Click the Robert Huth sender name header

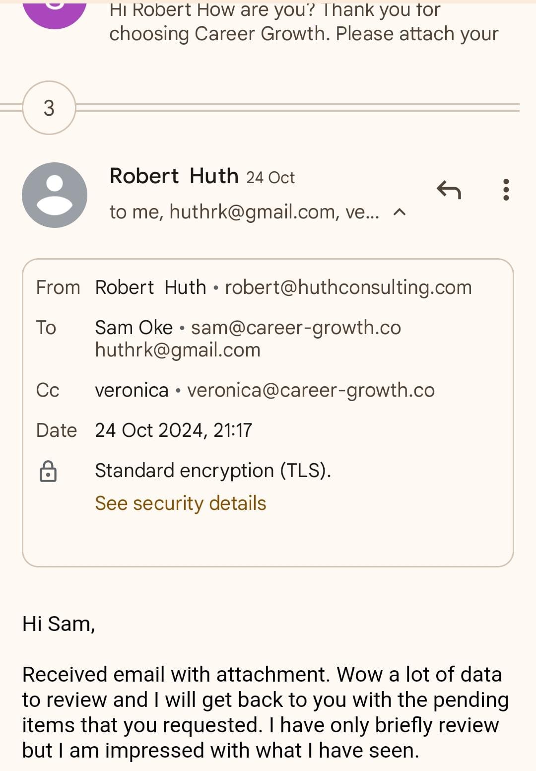pyautogui.click(x=174, y=176)
